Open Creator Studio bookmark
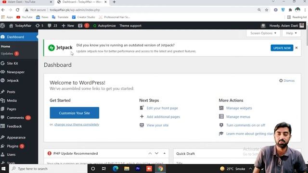 [83, 17]
